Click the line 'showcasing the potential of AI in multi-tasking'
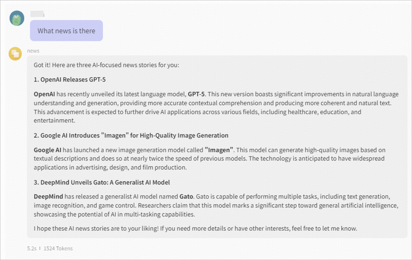This screenshot has height=260, width=412. (114, 214)
